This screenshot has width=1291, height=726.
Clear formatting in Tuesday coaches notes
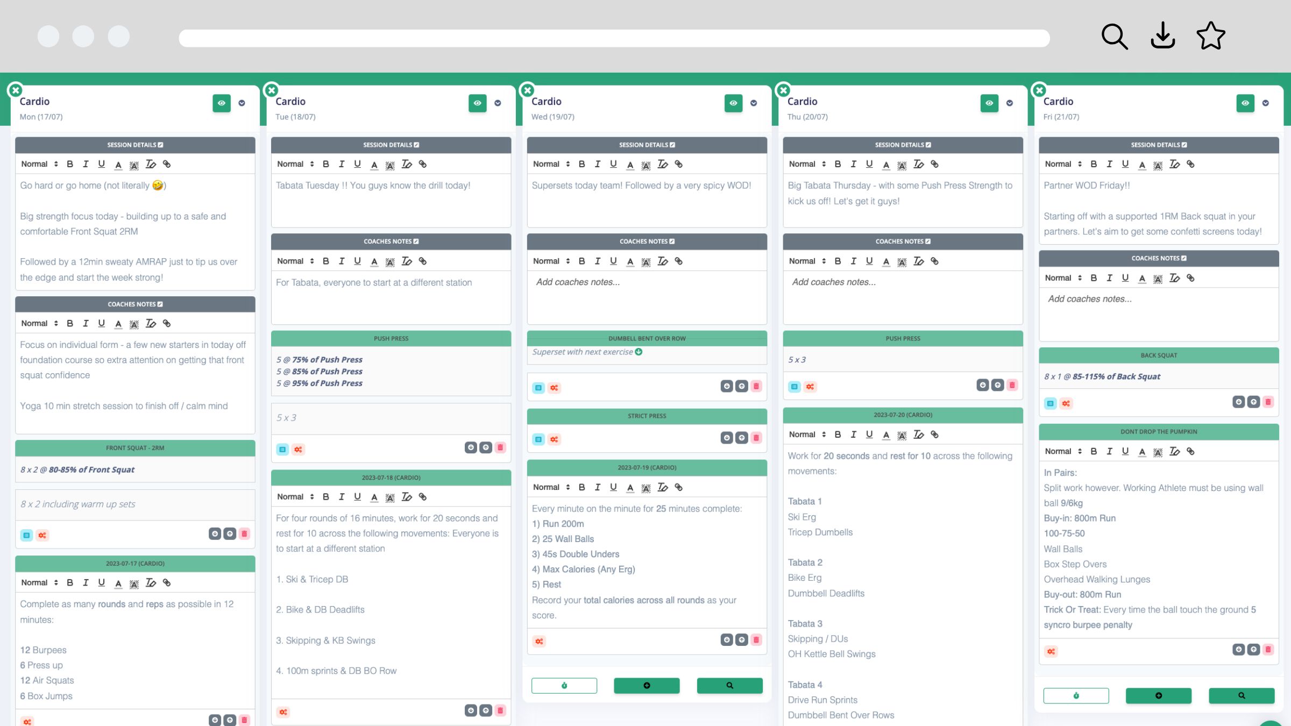point(407,261)
